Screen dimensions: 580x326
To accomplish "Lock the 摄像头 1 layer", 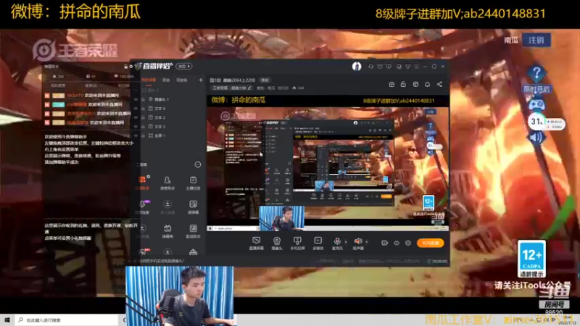I will [143, 99].
